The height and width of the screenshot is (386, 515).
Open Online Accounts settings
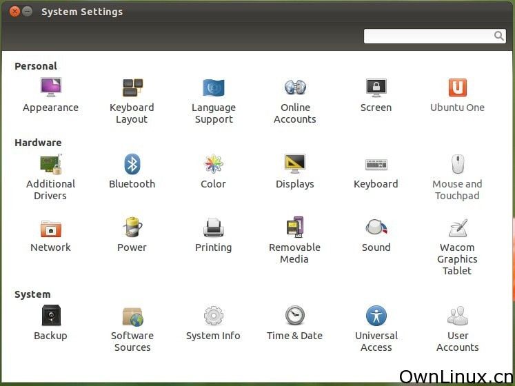[294, 88]
